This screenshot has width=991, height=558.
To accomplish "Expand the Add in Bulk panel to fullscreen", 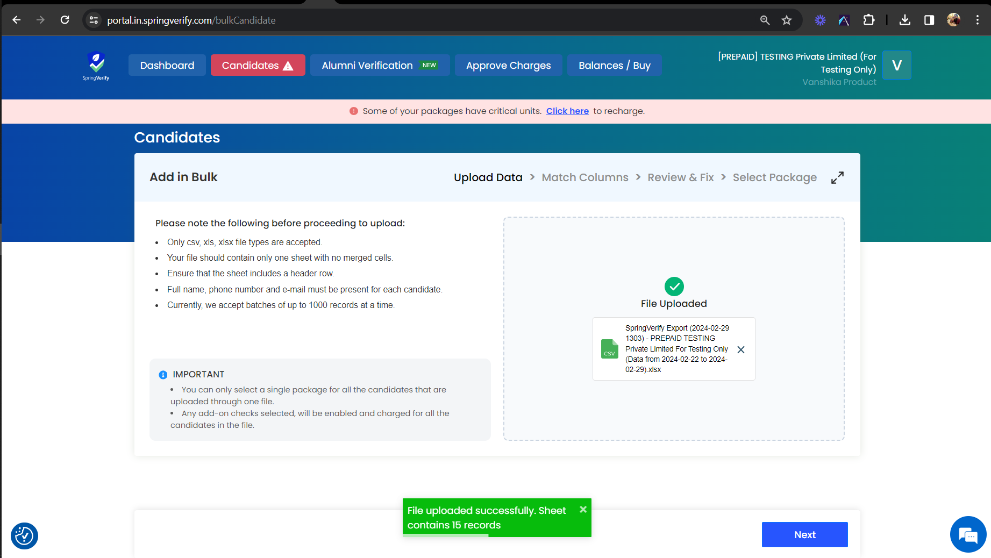I will click(837, 177).
